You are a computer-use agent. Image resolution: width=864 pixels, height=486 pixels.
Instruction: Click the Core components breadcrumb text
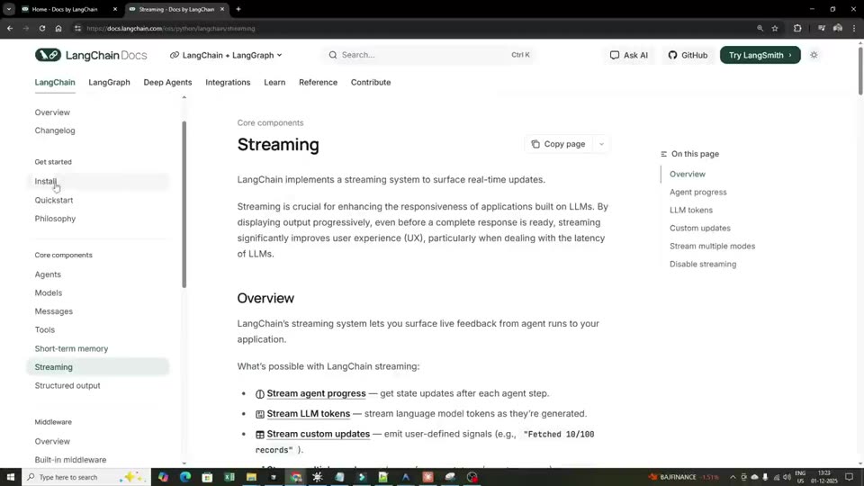pyautogui.click(x=270, y=123)
